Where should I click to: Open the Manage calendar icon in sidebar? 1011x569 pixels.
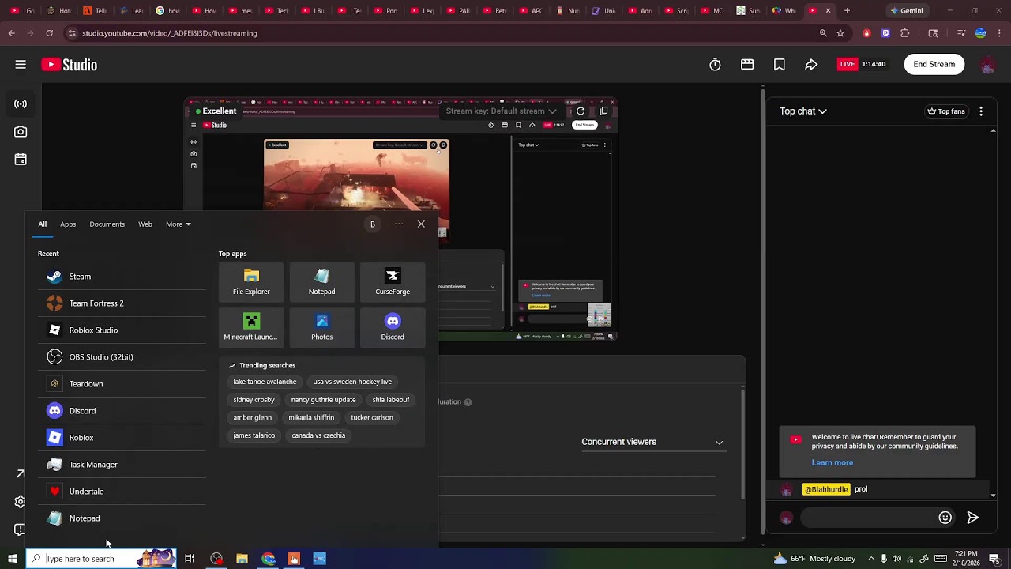pos(21,160)
